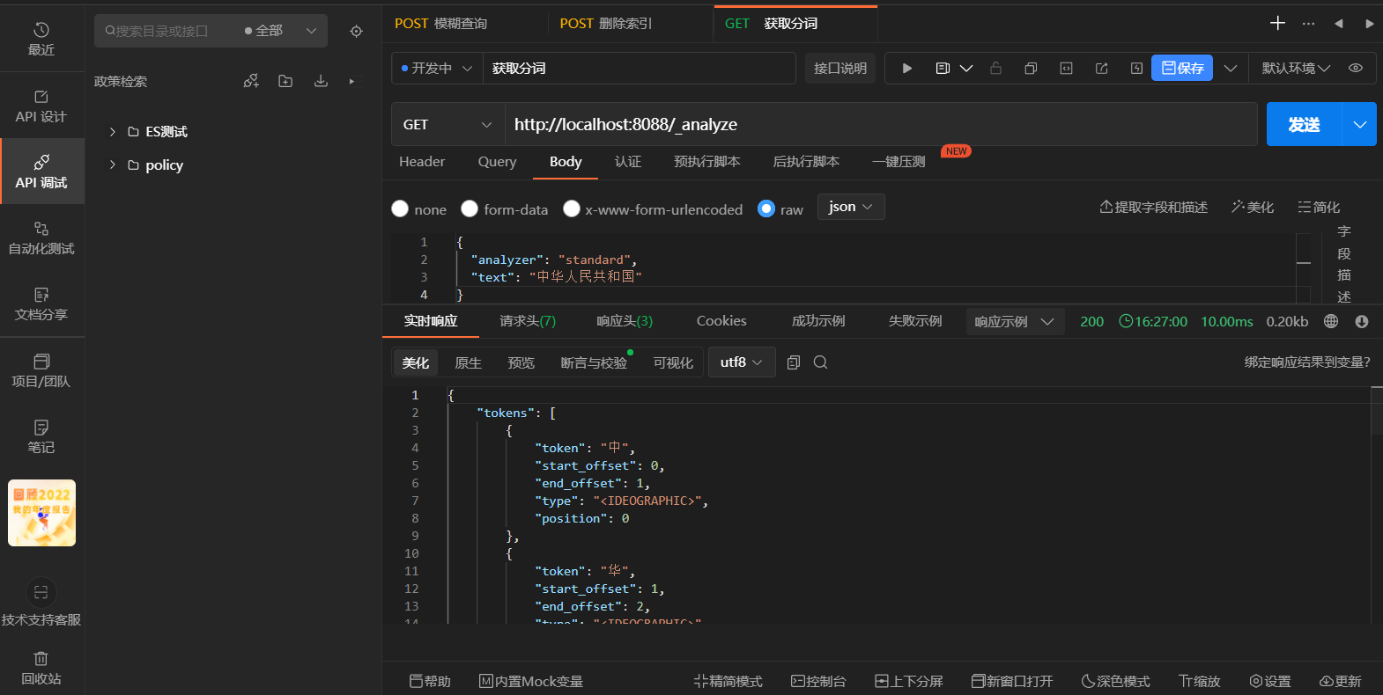Image resolution: width=1383 pixels, height=695 pixels.
Task: Click the clone/copy icon in the toolbar
Action: click(1031, 68)
